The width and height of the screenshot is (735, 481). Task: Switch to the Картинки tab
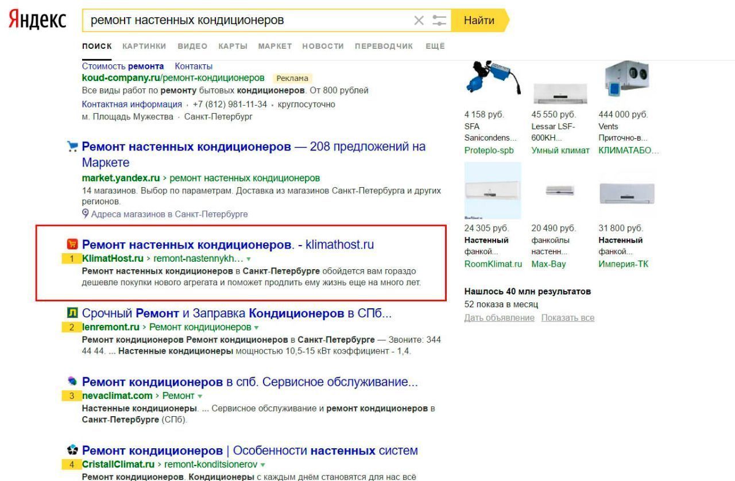[x=144, y=46]
